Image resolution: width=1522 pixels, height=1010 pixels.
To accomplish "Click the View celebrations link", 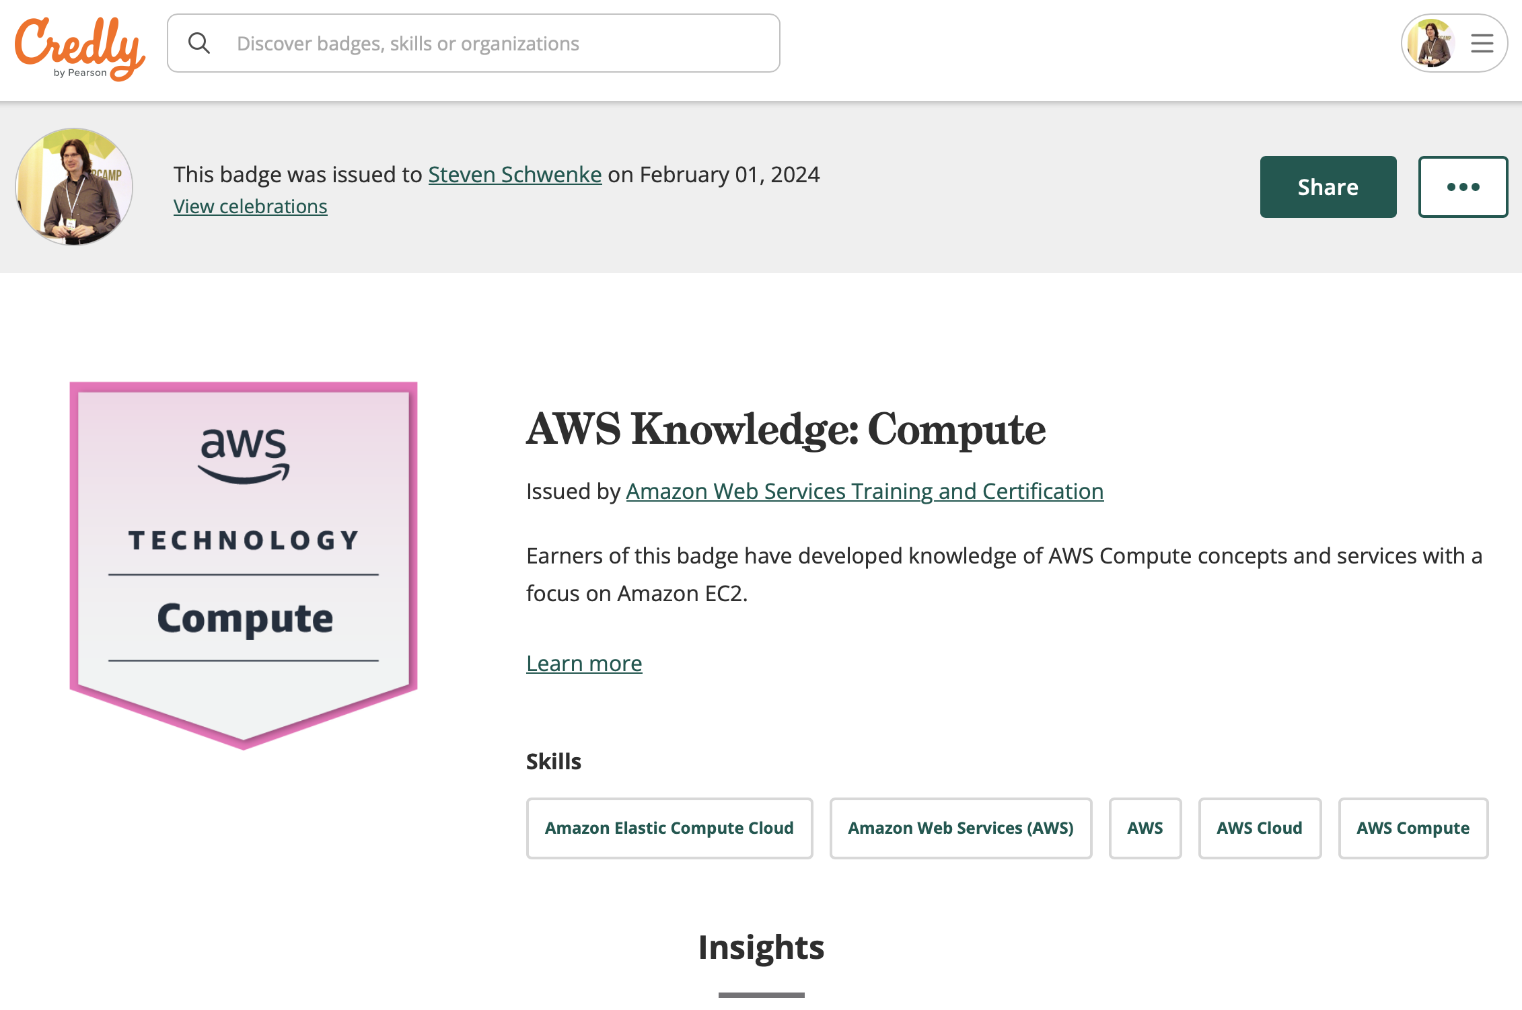I will 252,205.
